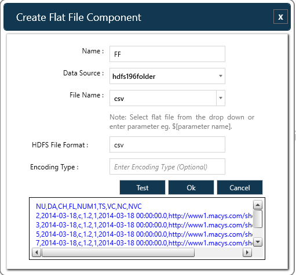Click the Encoding Type label
296x275 pixels.
[54, 167]
